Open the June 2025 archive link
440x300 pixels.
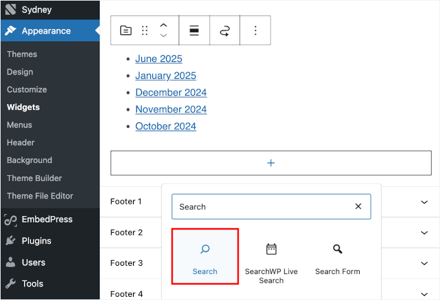tap(159, 59)
